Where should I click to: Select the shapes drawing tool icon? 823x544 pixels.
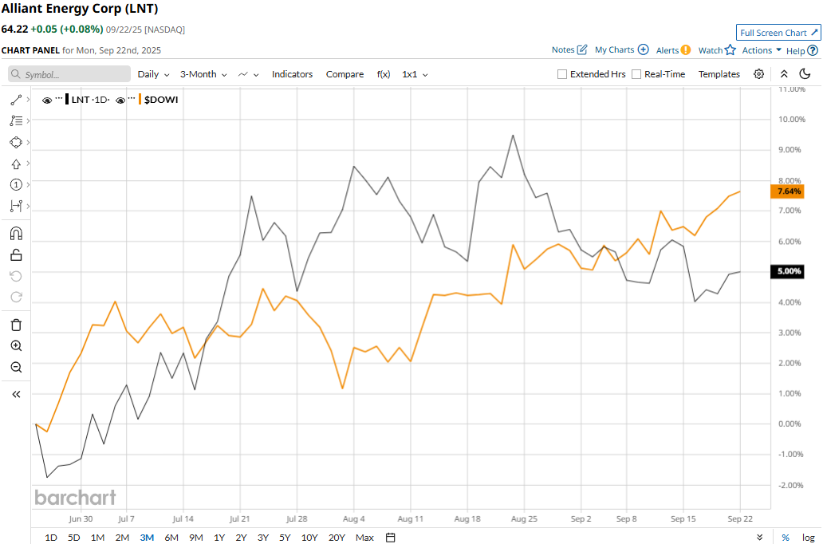(16, 142)
